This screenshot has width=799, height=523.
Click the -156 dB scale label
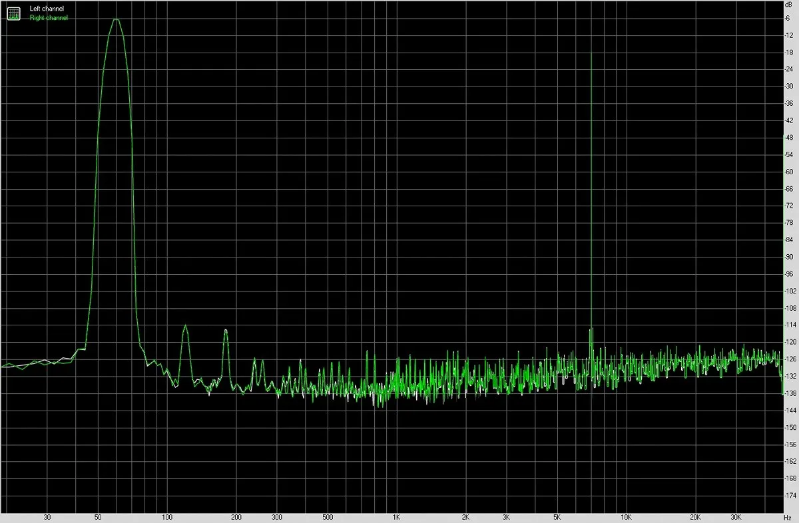[x=790, y=444]
